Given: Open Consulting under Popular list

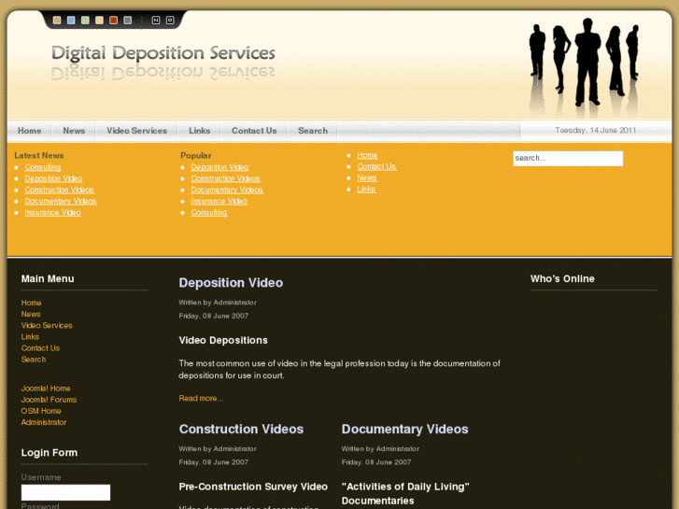Looking at the screenshot, I should pyautogui.click(x=208, y=212).
